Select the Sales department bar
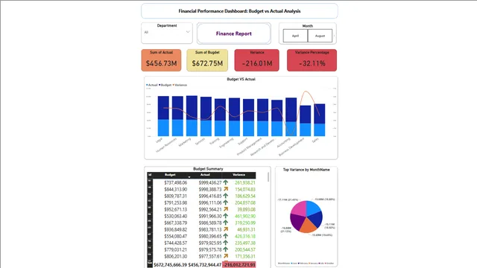The width and height of the screenshot is (477, 268). coord(320,120)
